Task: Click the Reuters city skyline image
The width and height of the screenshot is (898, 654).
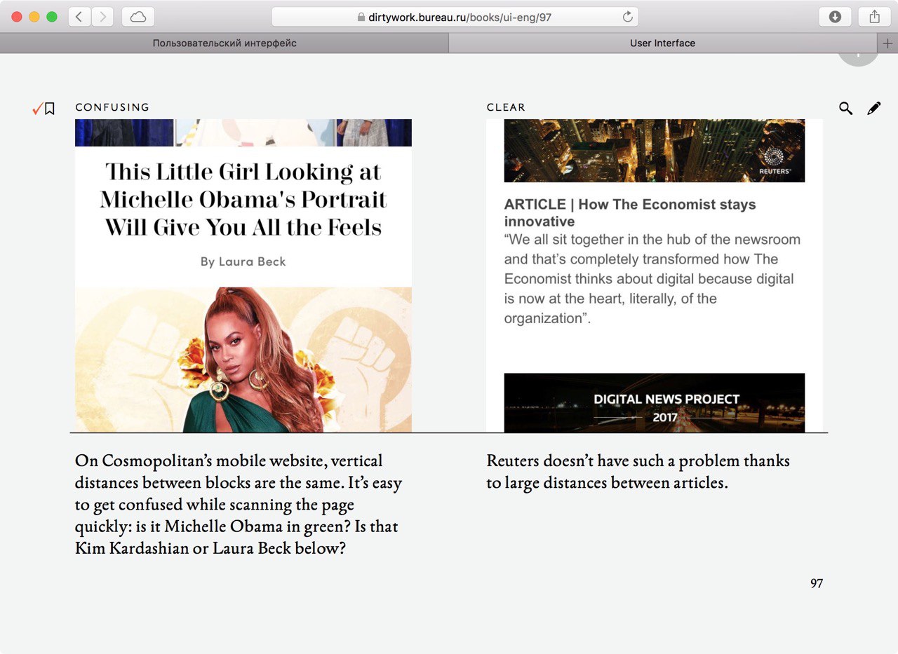Action: [655, 151]
